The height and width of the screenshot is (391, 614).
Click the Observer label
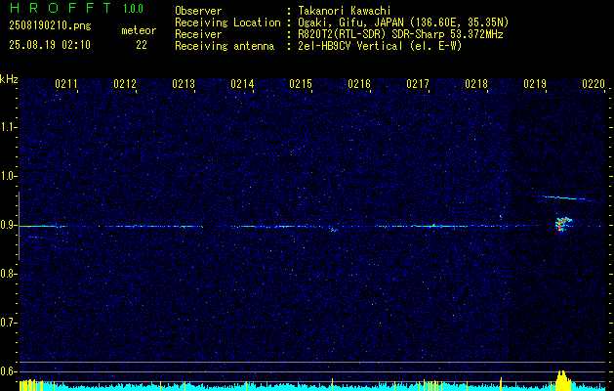coord(198,11)
